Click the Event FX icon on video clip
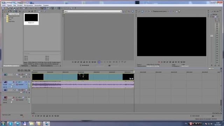This screenshot has height=126, width=224. click(x=132, y=79)
